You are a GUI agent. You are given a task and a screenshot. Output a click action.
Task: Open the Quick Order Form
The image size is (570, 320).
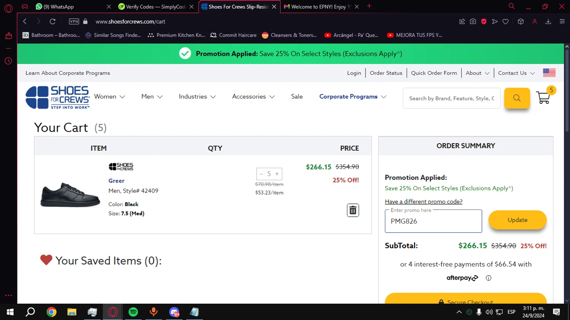pyautogui.click(x=434, y=73)
